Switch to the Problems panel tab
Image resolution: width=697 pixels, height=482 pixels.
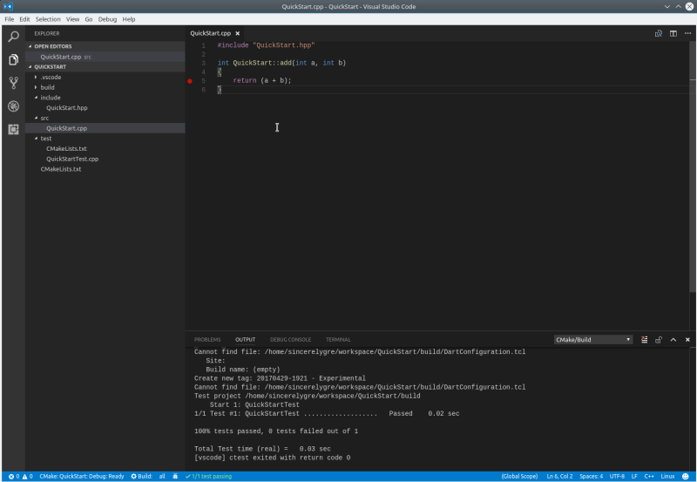coord(207,340)
